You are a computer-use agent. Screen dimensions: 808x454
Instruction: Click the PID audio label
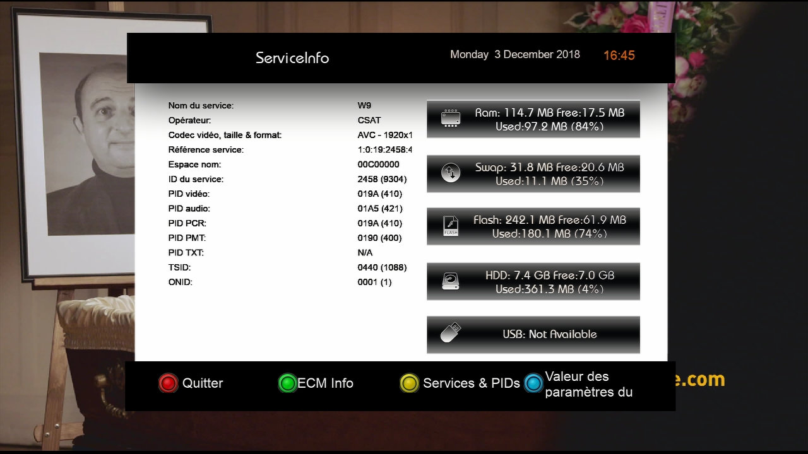click(189, 209)
